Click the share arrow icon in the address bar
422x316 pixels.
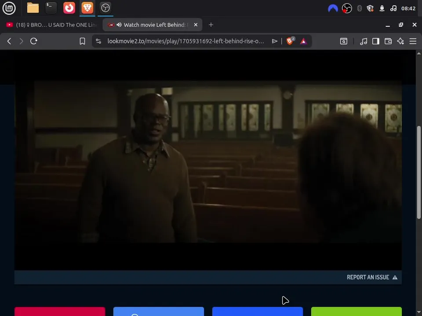(274, 41)
